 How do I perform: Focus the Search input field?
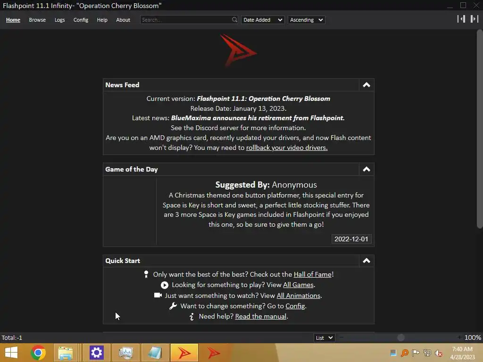[186, 20]
